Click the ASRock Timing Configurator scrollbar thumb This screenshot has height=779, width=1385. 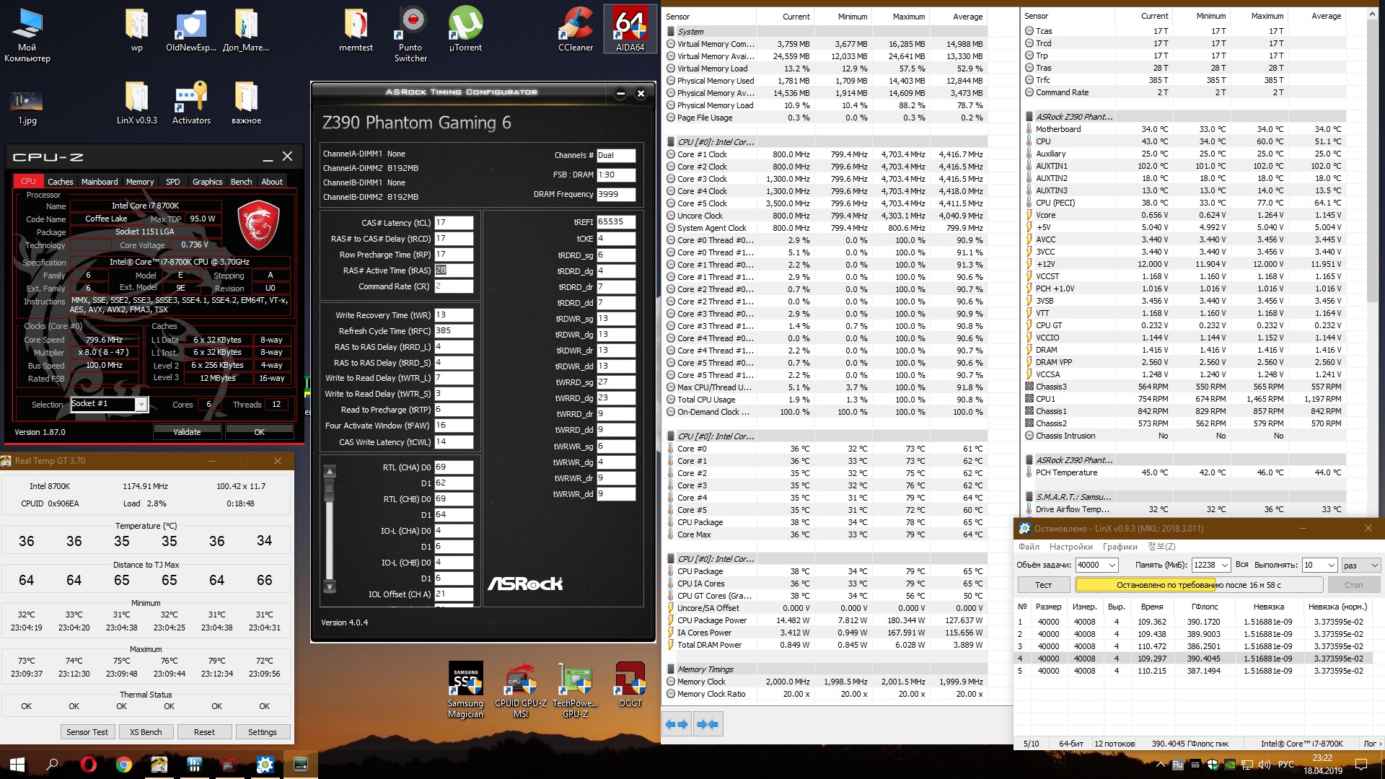330,488
